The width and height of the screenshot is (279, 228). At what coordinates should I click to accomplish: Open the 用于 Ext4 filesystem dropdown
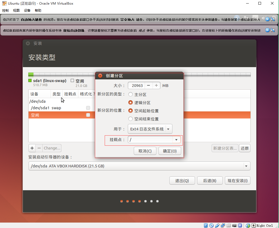click(150, 129)
